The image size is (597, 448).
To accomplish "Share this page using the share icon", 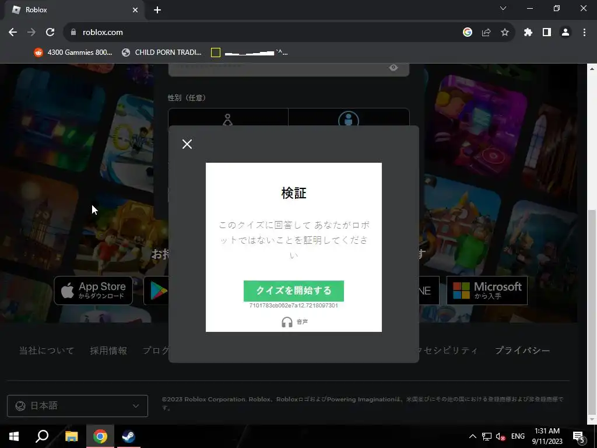I will coord(486,33).
